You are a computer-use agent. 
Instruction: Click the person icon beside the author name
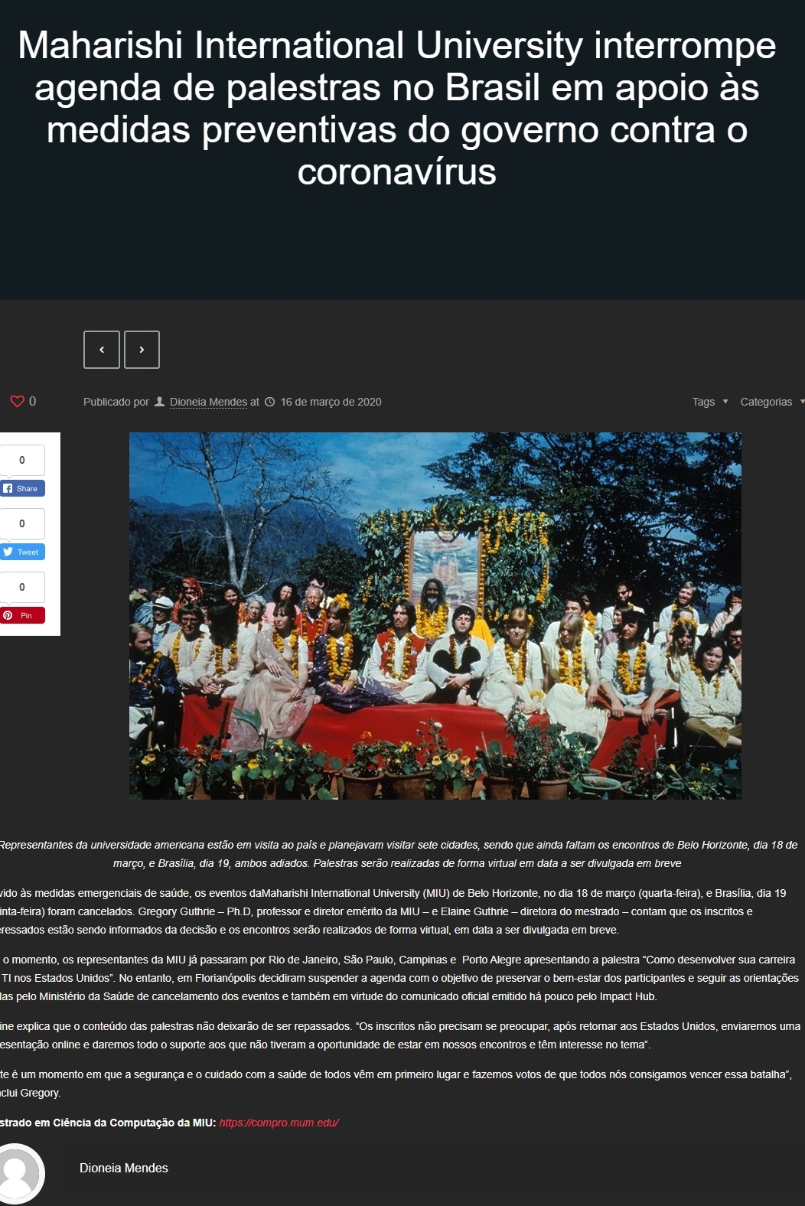160,402
